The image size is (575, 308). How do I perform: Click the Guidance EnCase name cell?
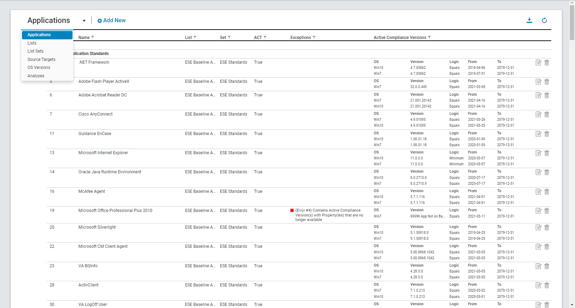95,134
